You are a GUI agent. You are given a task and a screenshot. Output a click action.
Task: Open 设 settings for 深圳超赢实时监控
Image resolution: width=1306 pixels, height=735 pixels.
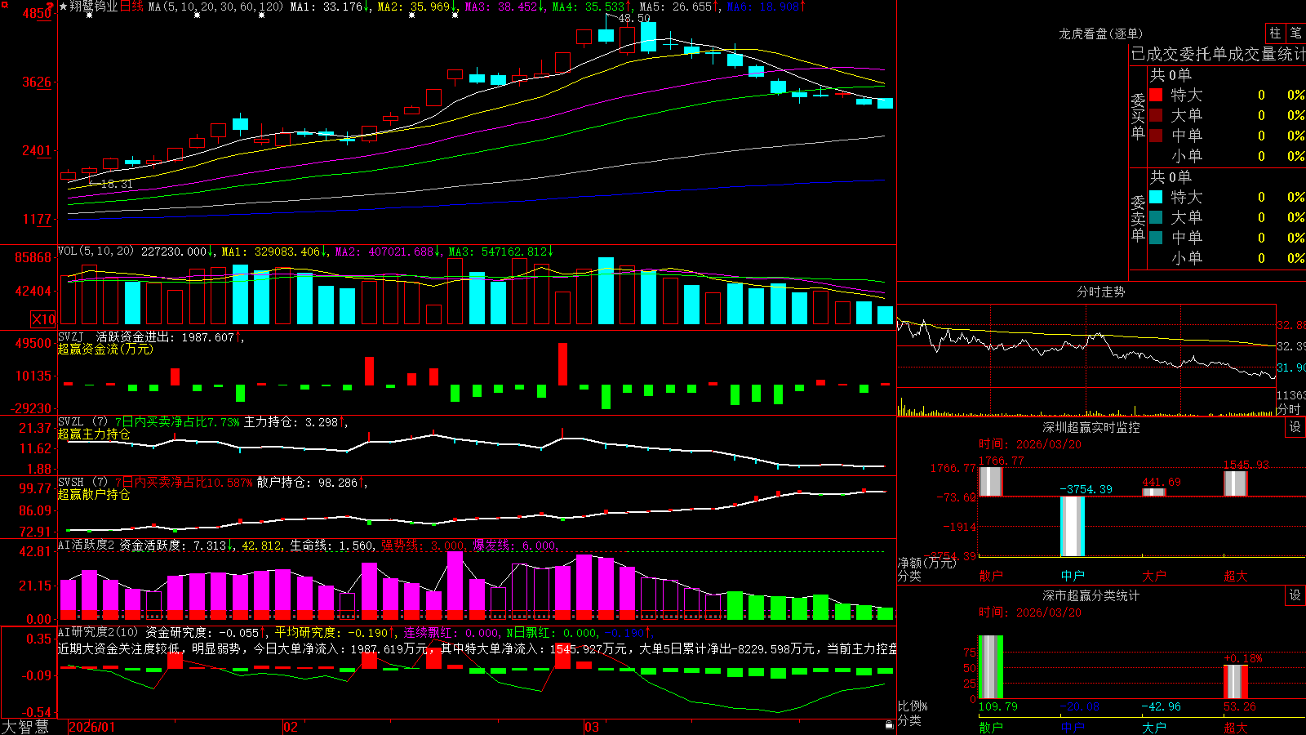pos(1295,427)
